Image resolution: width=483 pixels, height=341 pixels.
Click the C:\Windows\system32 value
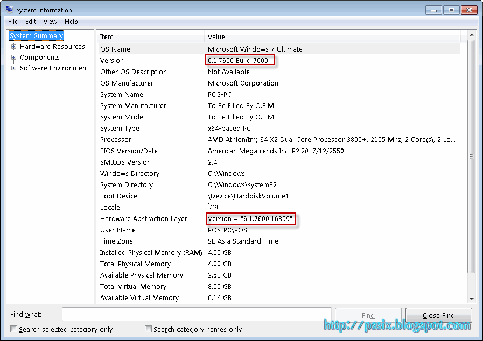coord(242,185)
